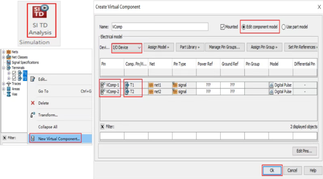This screenshot has height=179, width=323.
Task: Click the T2 component pin cell
Action: [136, 91]
